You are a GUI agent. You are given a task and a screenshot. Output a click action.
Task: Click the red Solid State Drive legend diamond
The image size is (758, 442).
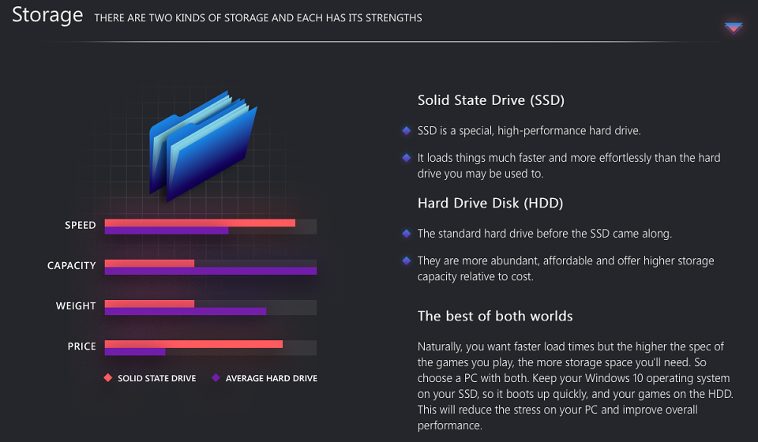point(108,378)
